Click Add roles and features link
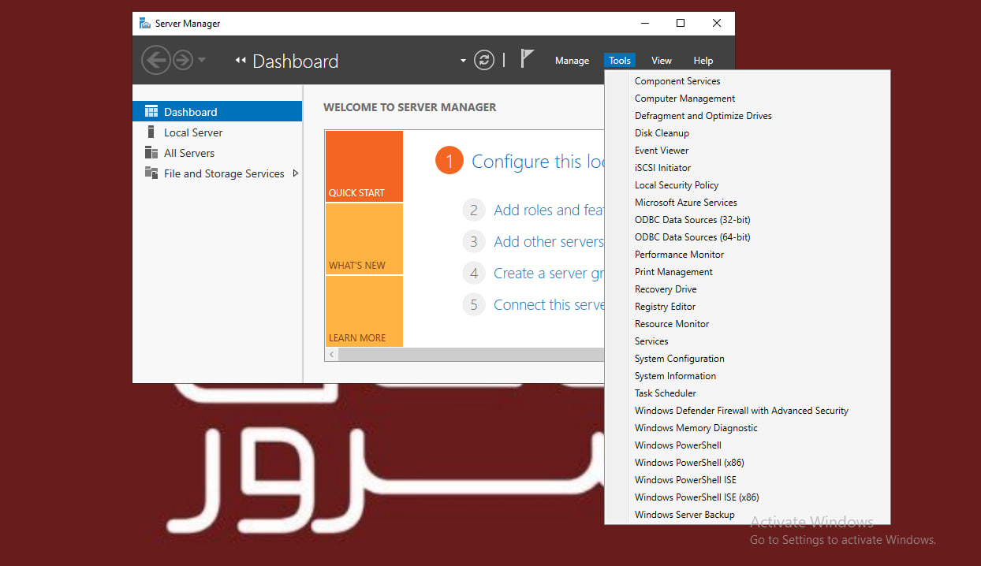 pos(548,210)
